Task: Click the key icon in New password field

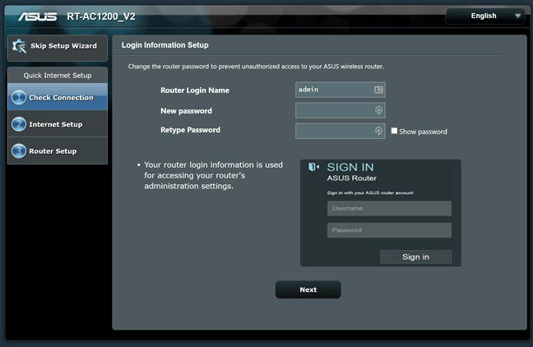Action: click(x=378, y=110)
